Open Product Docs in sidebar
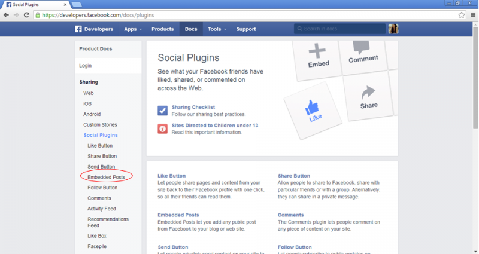The height and width of the screenshot is (254, 479). point(96,49)
